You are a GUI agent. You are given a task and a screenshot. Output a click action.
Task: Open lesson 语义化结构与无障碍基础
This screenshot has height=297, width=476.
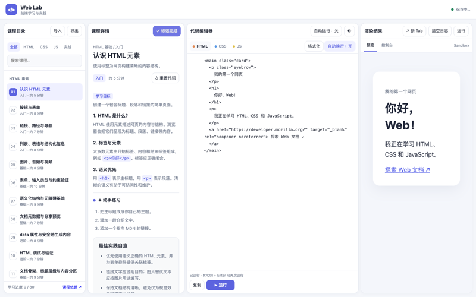45,201
